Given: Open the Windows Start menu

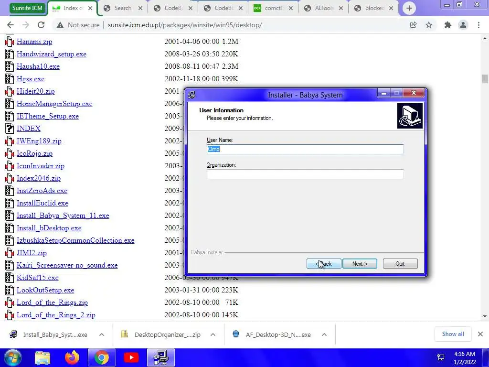Looking at the screenshot, I should click(x=12, y=357).
